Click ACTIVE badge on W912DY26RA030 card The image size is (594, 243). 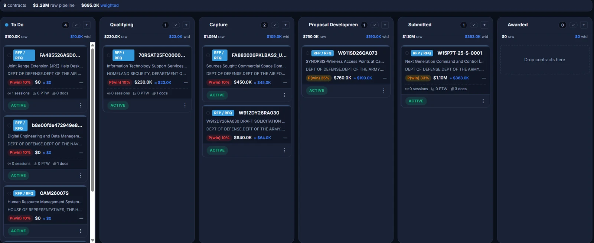217,150
